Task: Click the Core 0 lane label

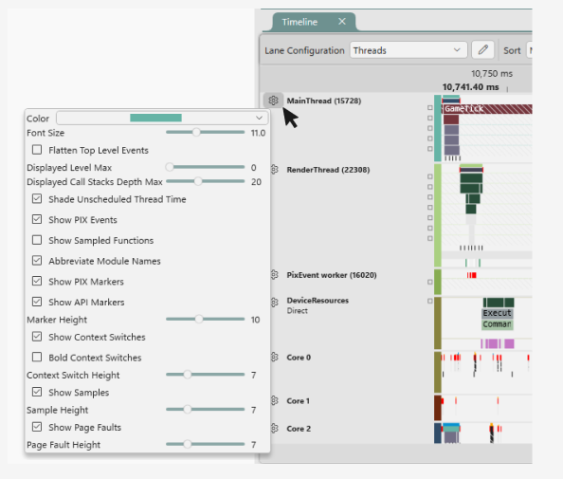Action: [x=299, y=358]
